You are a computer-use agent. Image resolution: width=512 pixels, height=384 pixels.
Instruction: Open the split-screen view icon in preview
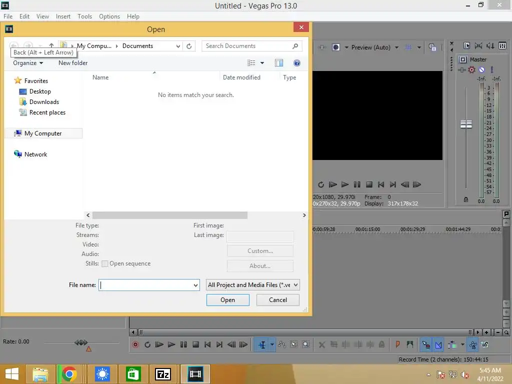(335, 47)
